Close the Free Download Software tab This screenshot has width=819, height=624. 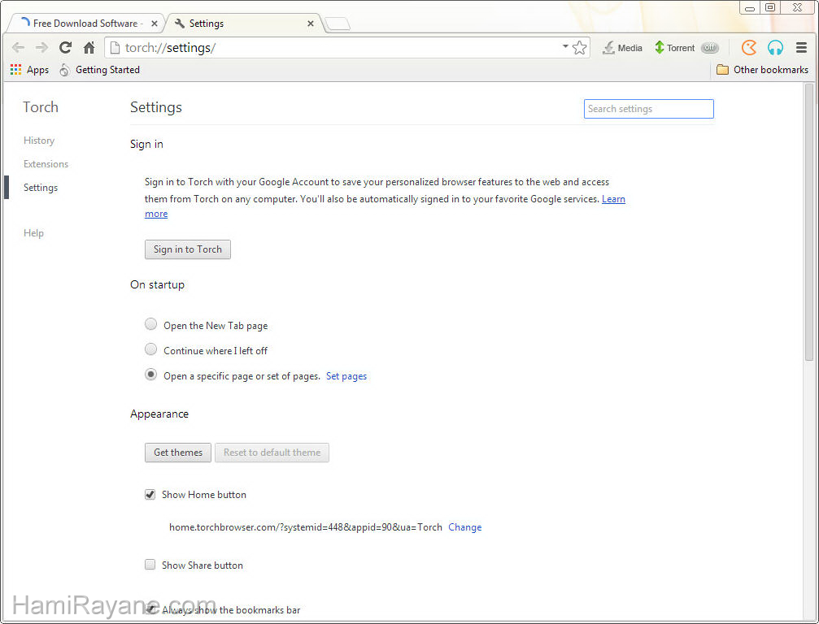[154, 24]
